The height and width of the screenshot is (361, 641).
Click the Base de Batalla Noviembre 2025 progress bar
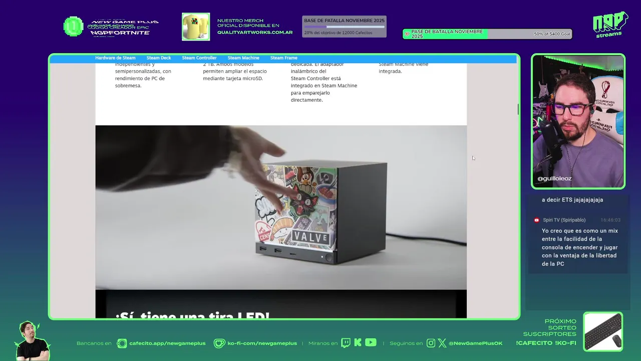[344, 27]
